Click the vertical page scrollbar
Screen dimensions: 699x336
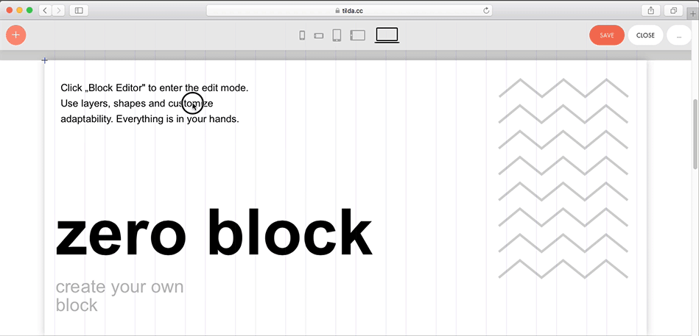[x=695, y=134]
